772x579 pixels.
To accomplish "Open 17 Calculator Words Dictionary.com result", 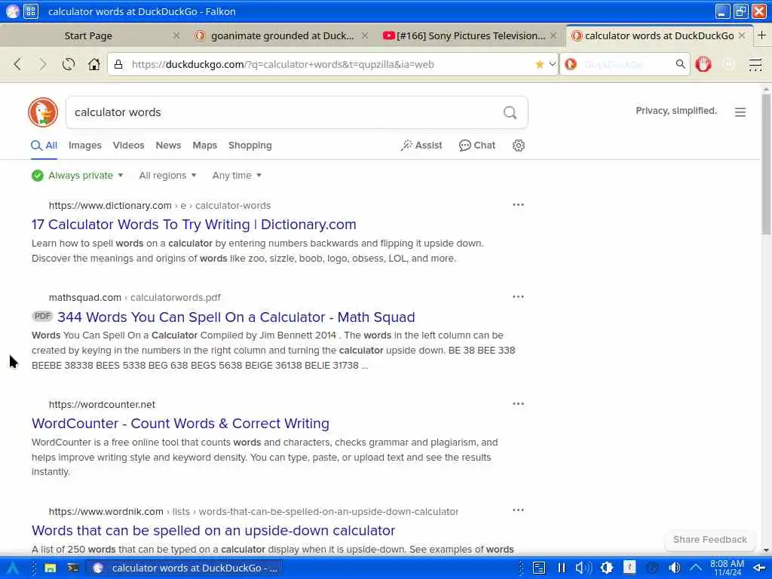I will pos(194,225).
